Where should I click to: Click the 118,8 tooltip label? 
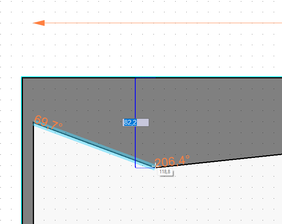tap(165, 172)
